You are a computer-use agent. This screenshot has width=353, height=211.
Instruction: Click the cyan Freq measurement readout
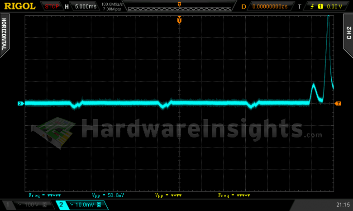coord(44,196)
